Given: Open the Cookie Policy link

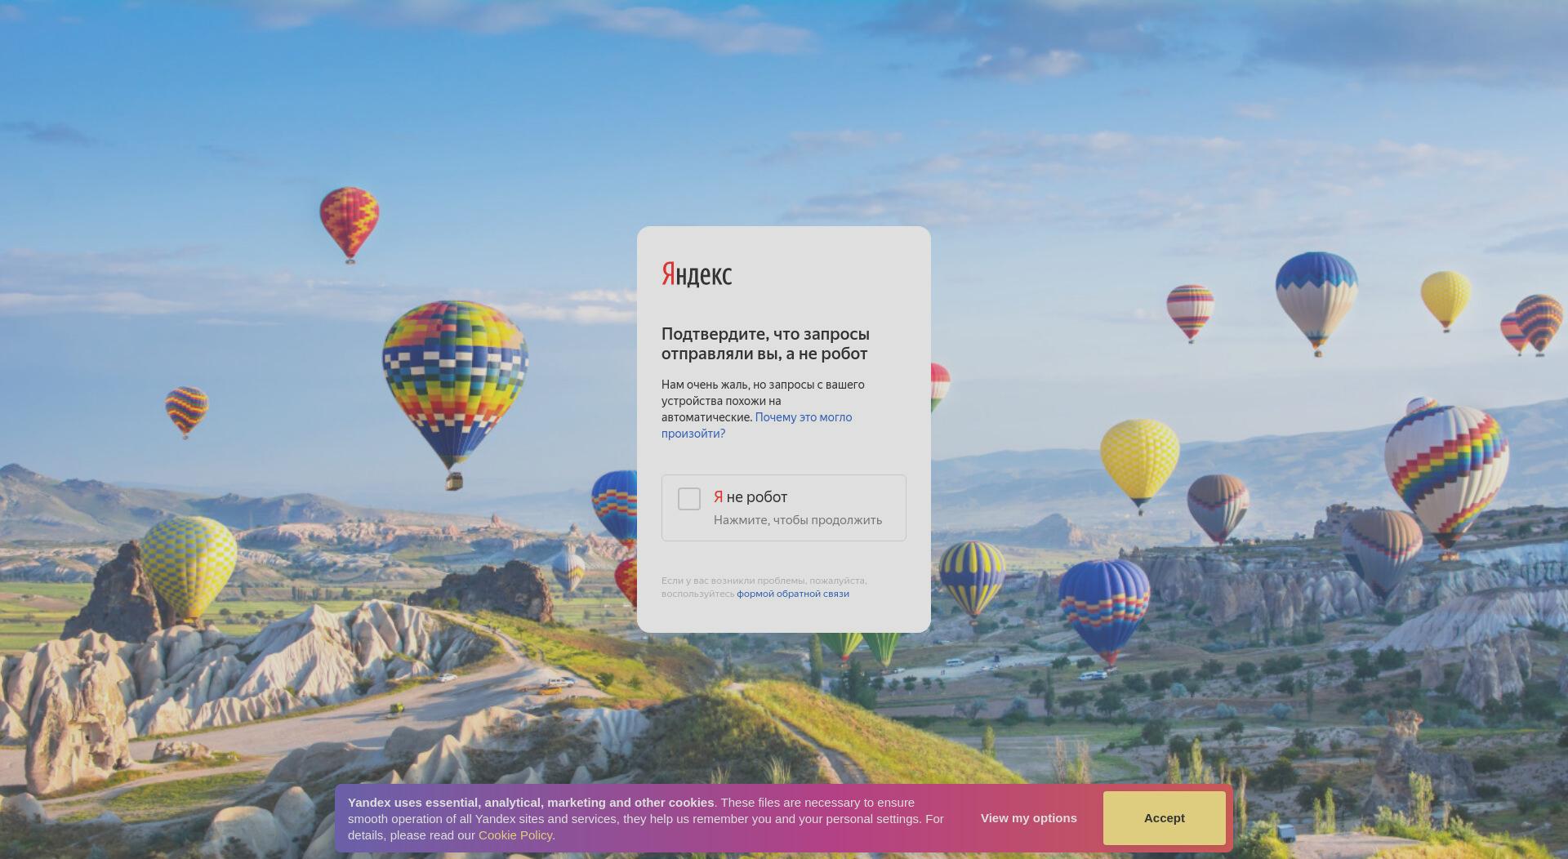Looking at the screenshot, I should pos(515,835).
